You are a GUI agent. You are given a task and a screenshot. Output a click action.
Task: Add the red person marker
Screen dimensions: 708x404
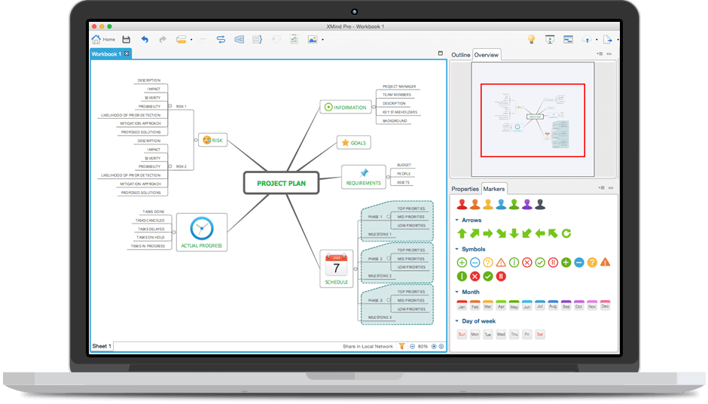coord(462,204)
